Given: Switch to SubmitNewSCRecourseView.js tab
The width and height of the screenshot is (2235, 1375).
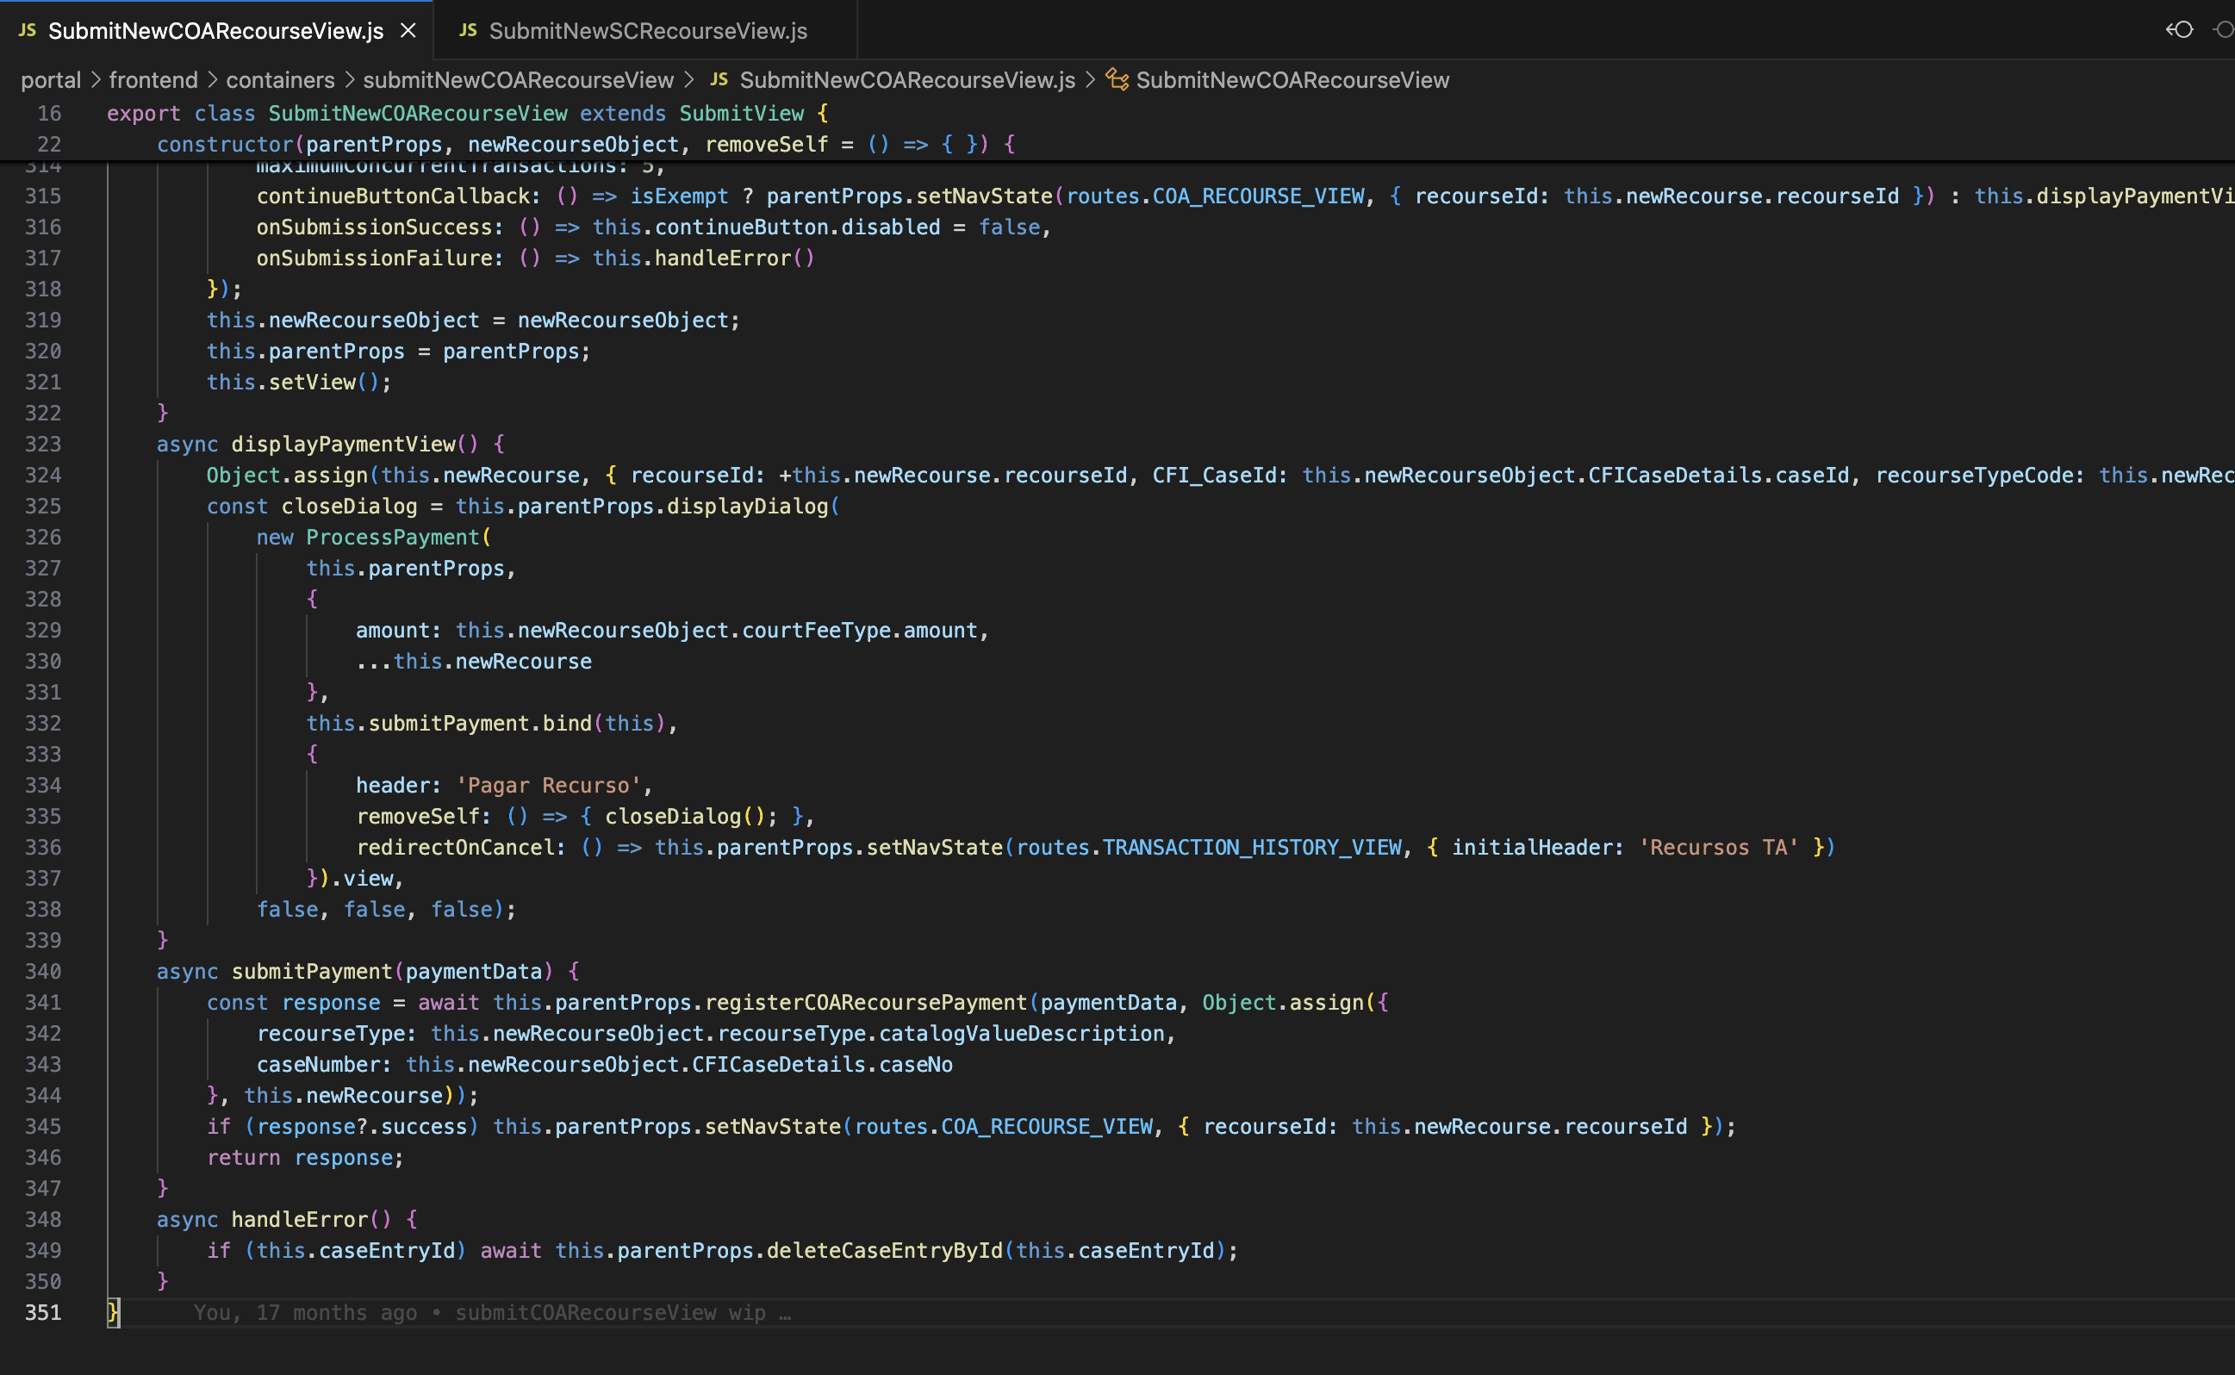Looking at the screenshot, I should (x=646, y=31).
